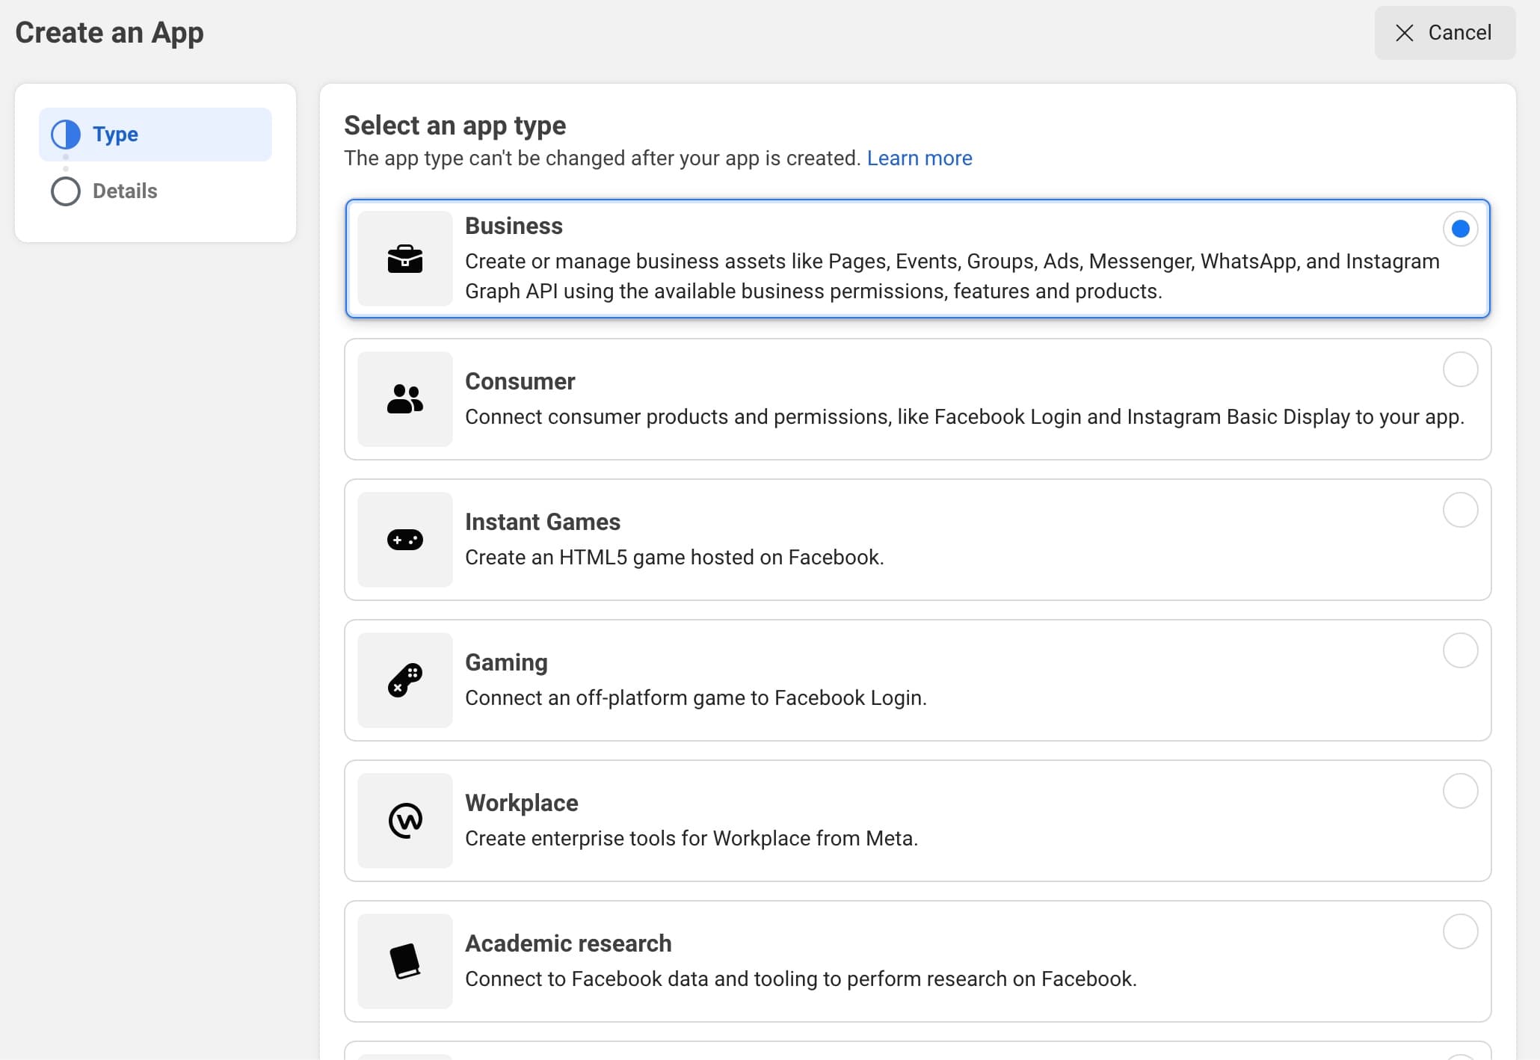Click 'Create enterprise tools for Workplace from Meta.' text

coord(692,839)
